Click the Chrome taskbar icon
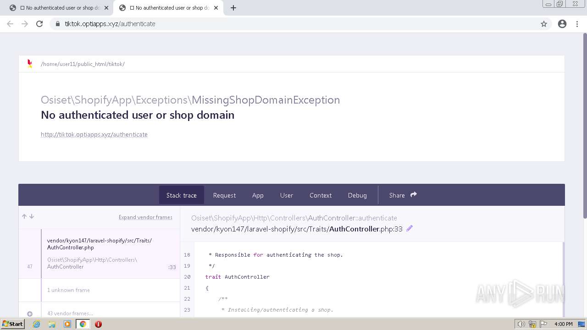587x330 pixels. coord(83,324)
